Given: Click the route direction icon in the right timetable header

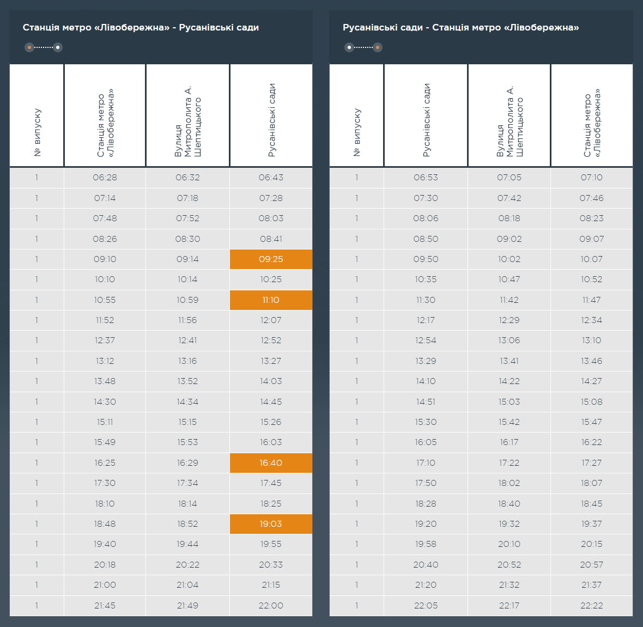Looking at the screenshot, I should click(363, 47).
